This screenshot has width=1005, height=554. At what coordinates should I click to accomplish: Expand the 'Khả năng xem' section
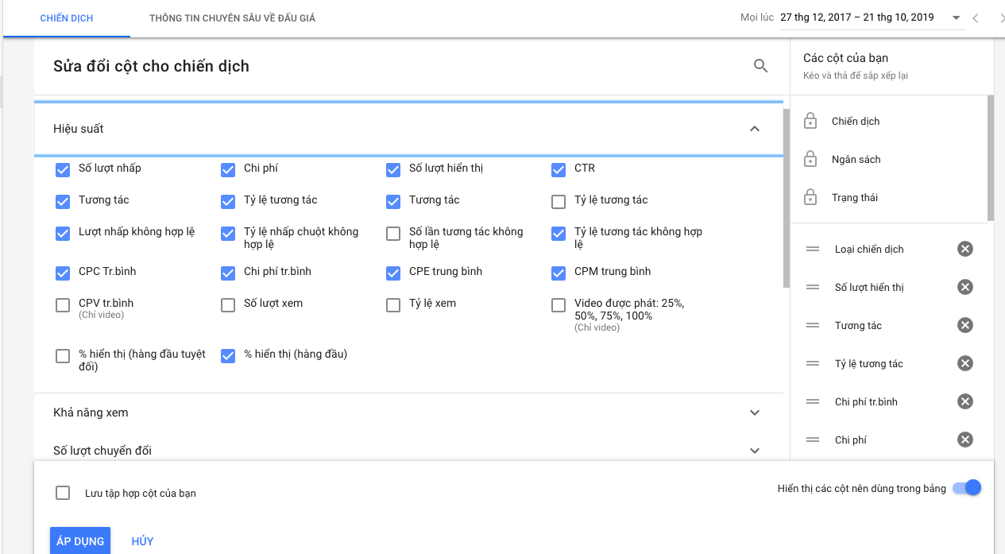point(754,413)
